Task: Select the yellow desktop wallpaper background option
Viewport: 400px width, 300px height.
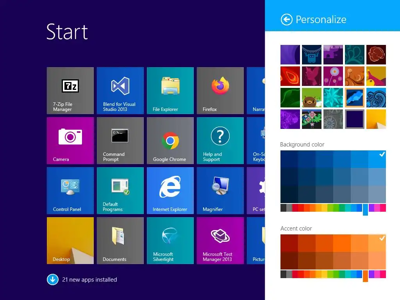Action: 376,119
